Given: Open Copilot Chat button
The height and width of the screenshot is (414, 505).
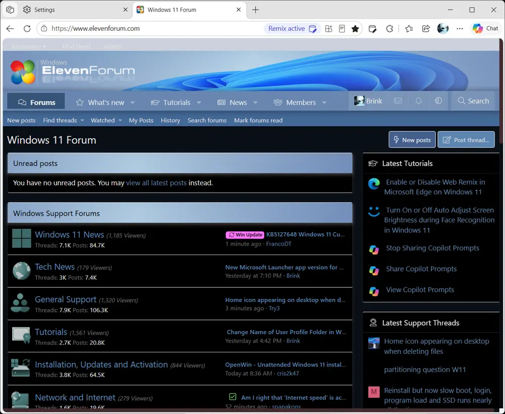Looking at the screenshot, I should click(x=485, y=29).
